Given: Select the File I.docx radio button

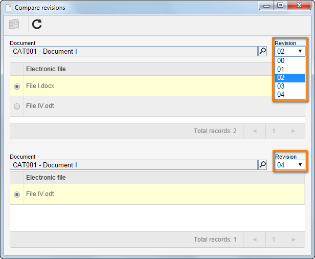Looking at the screenshot, I should [17, 87].
